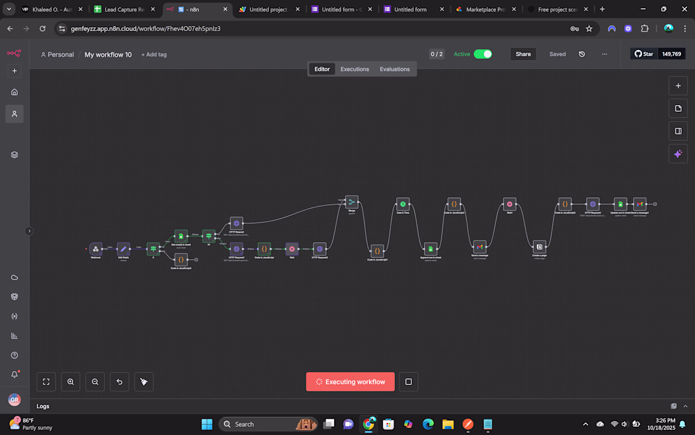Image resolution: width=695 pixels, height=435 pixels.
Task: Open the Code in JavaScript1 node
Action: click(377, 251)
